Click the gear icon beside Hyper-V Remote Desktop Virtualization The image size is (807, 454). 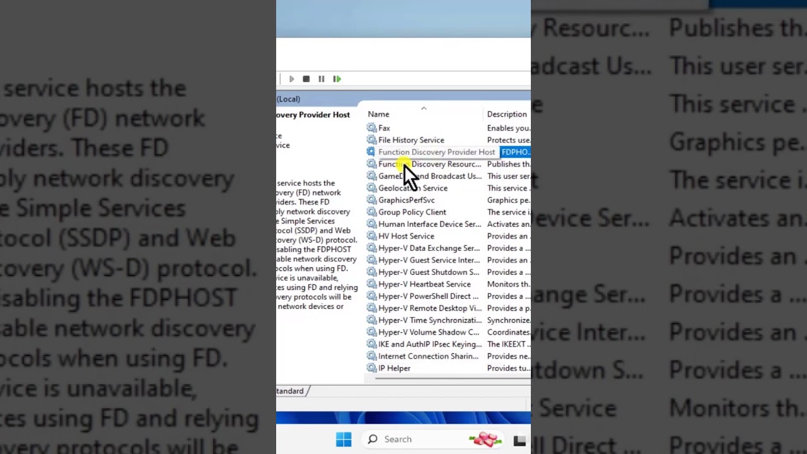371,308
